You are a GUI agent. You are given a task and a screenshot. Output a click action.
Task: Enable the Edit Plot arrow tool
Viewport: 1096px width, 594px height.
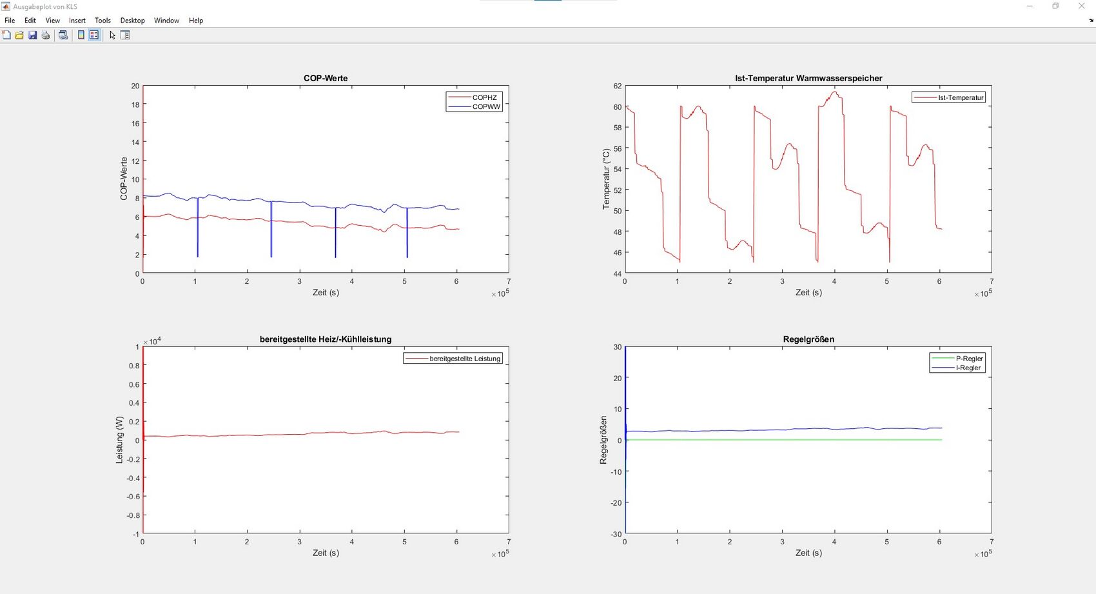112,35
